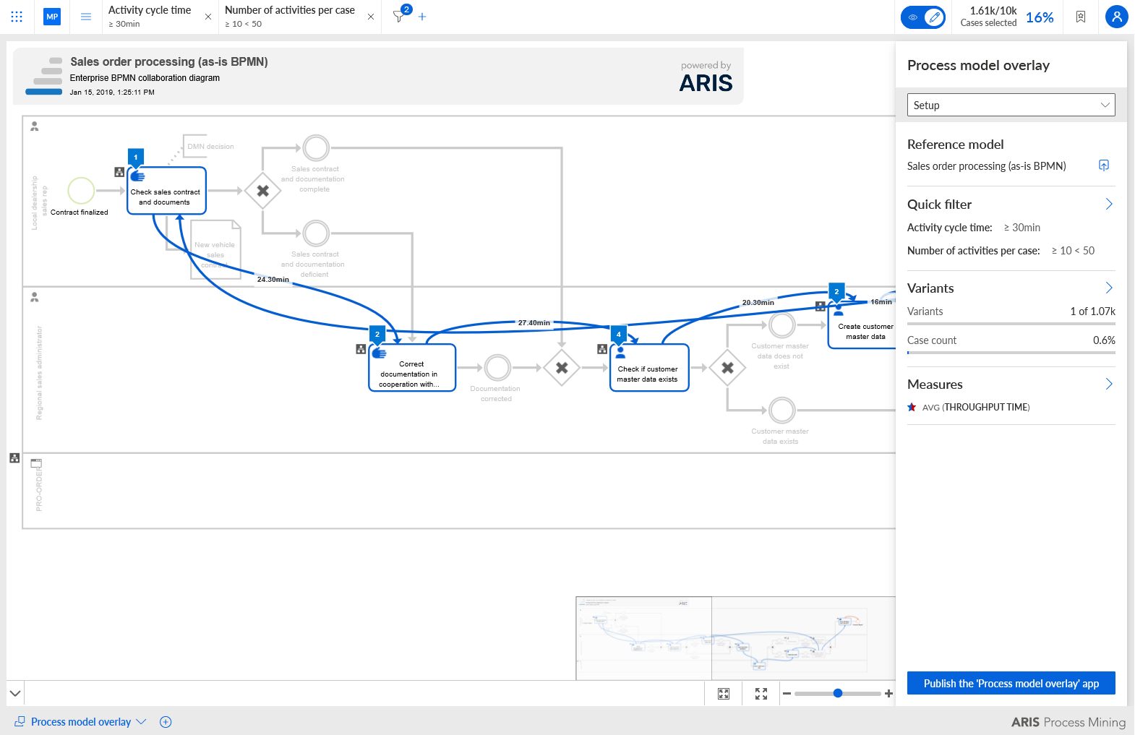Image resolution: width=1135 pixels, height=735 pixels.
Task: Click the Documentation corrected event circle
Action: [x=497, y=367]
